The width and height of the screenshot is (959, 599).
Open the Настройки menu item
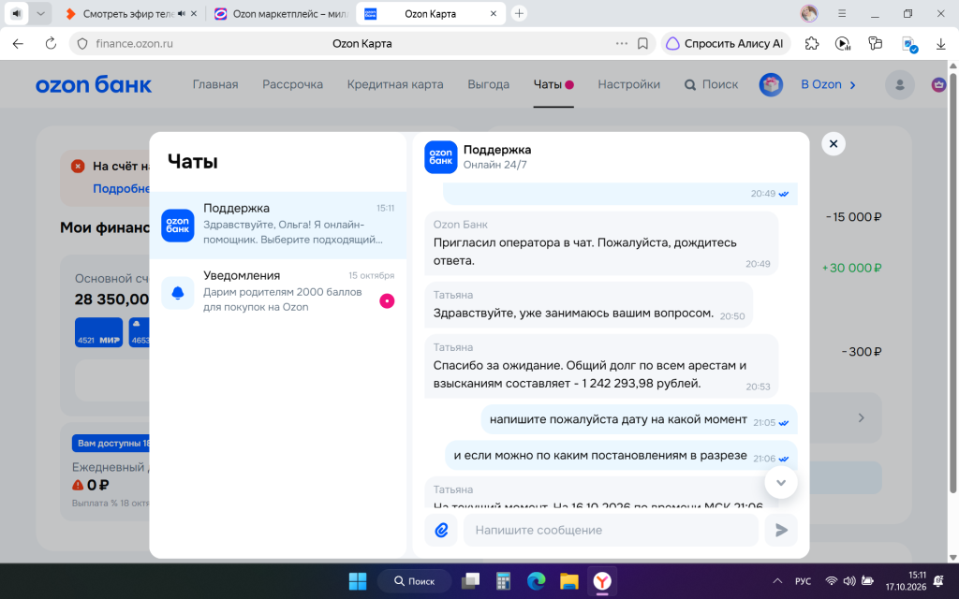pos(628,84)
